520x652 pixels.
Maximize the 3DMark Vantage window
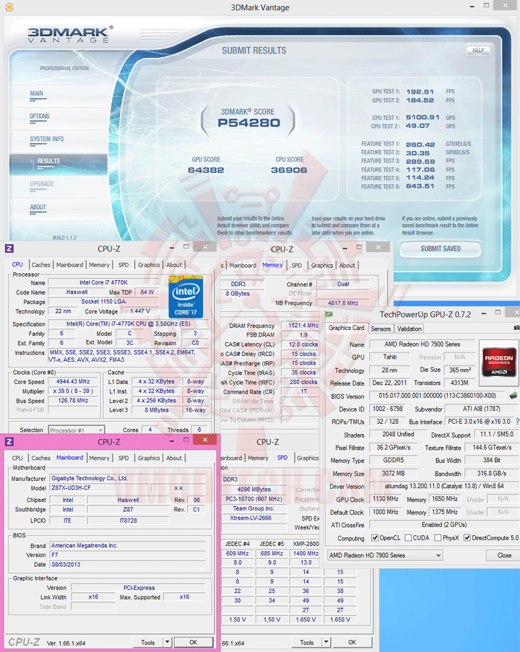coord(486,5)
